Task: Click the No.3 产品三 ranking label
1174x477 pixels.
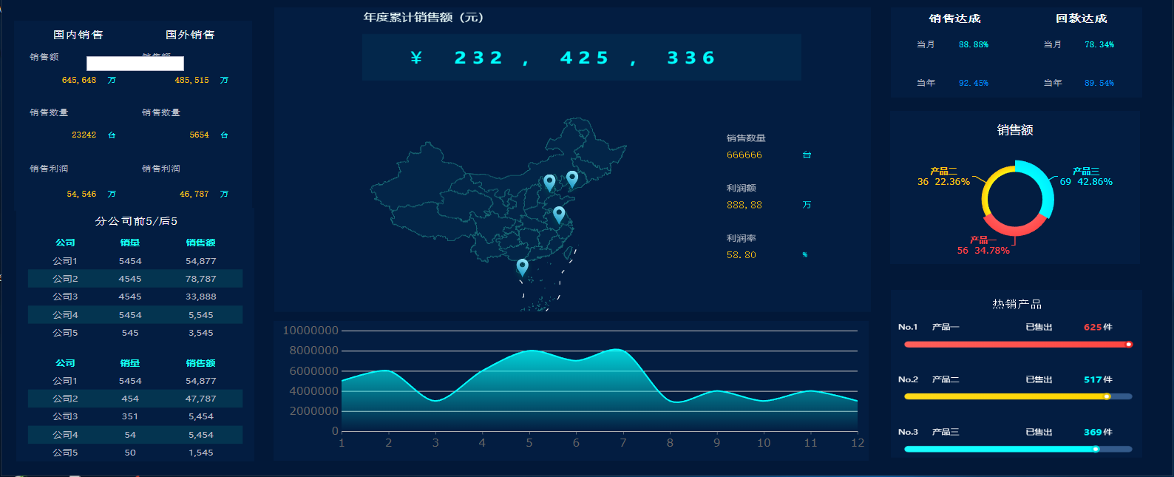Action: click(929, 432)
